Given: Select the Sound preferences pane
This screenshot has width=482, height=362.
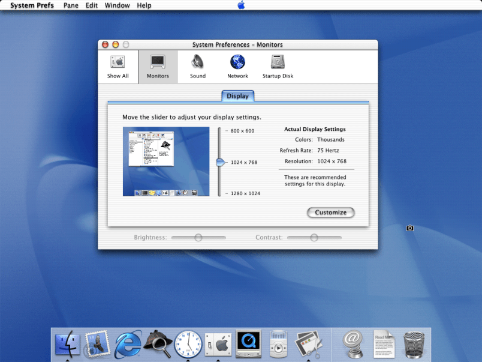Looking at the screenshot, I should pos(198,66).
